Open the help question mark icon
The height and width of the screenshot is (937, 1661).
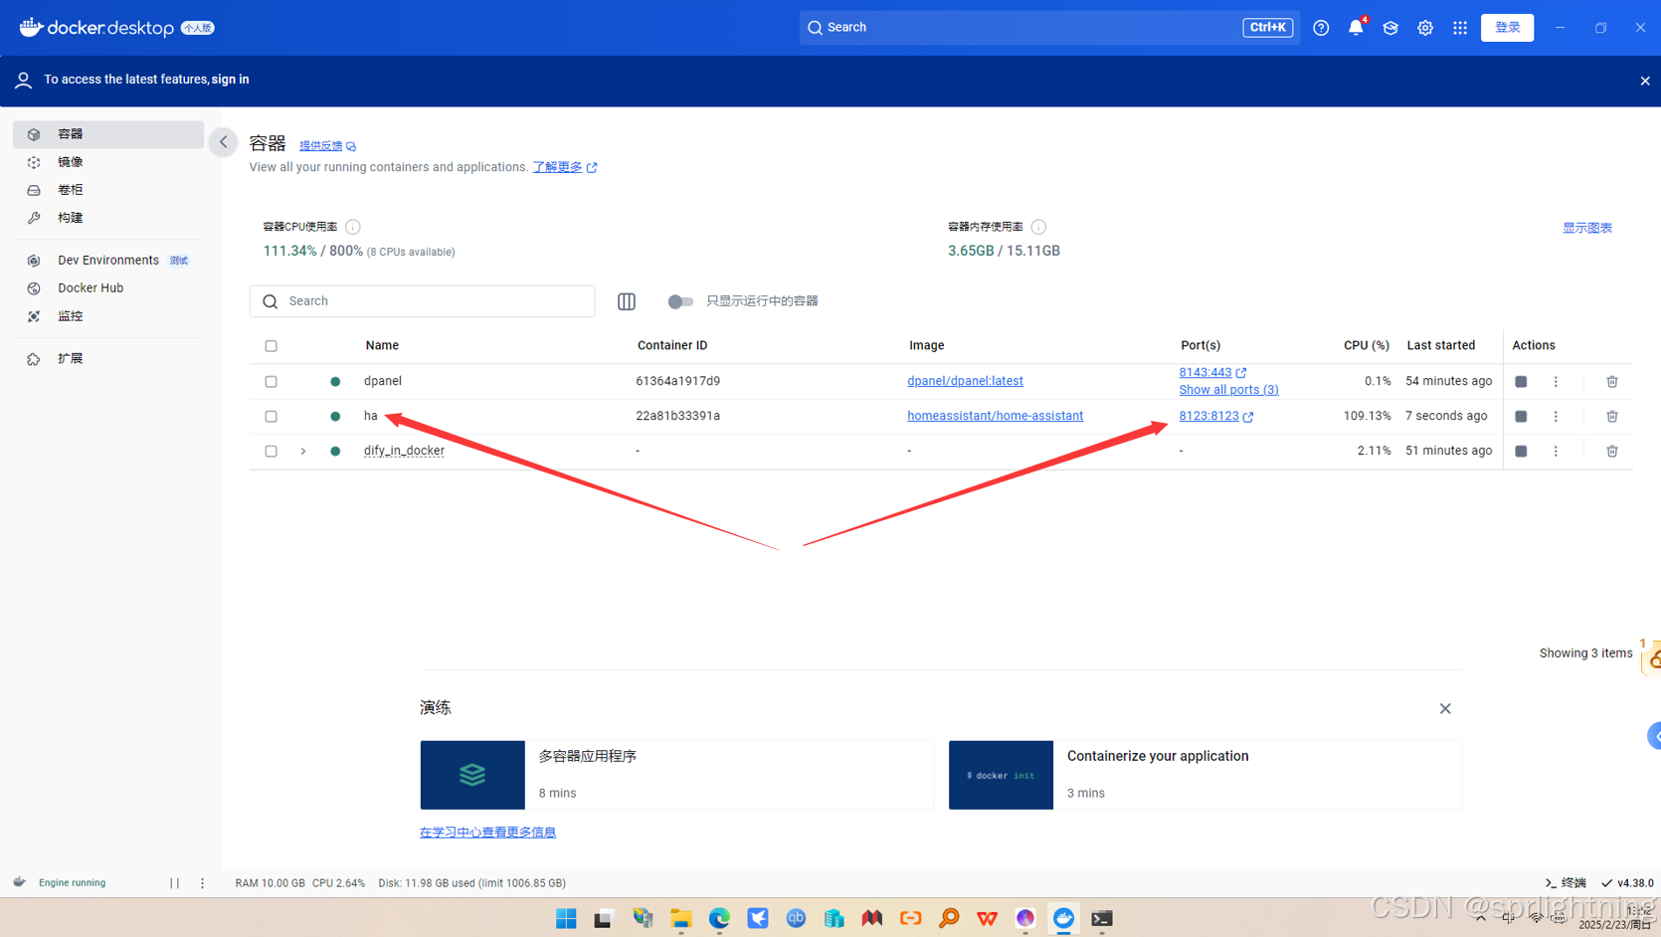[x=1321, y=28]
